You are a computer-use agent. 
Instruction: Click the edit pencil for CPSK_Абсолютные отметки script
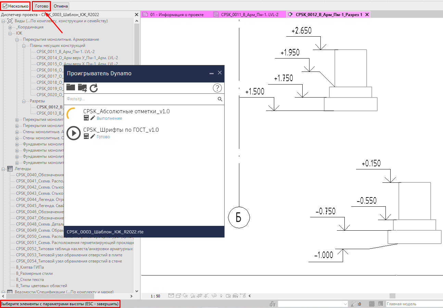(x=93, y=118)
